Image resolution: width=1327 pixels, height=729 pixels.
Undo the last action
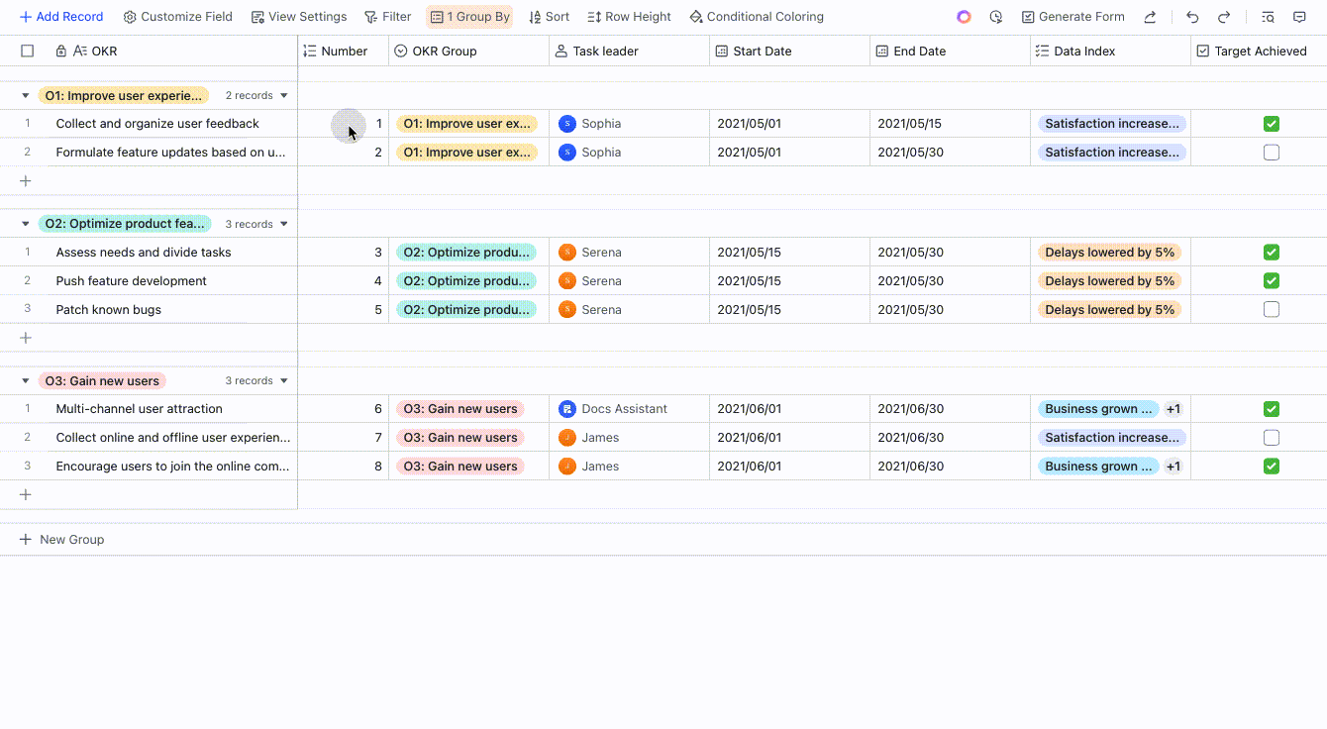pos(1192,17)
